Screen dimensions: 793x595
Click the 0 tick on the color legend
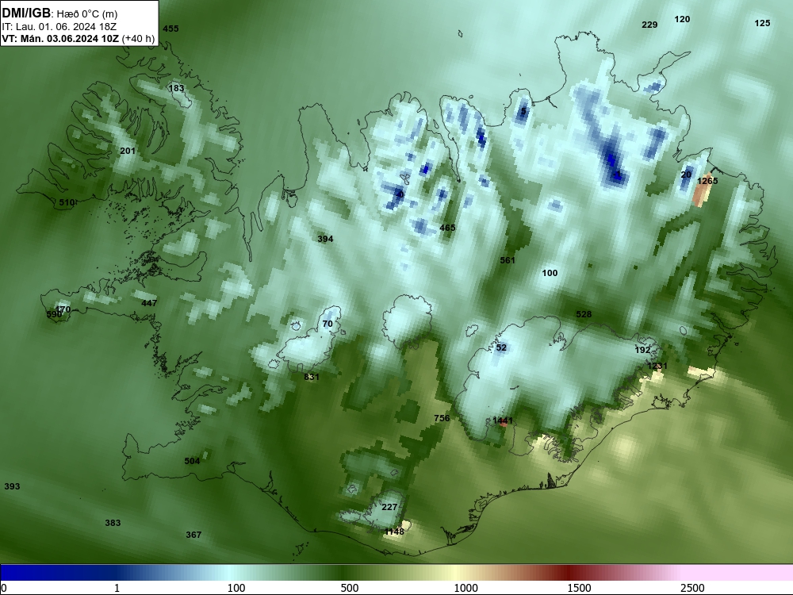point(4,588)
